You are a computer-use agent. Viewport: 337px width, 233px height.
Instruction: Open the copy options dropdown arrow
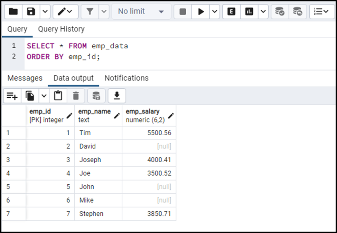click(x=44, y=96)
